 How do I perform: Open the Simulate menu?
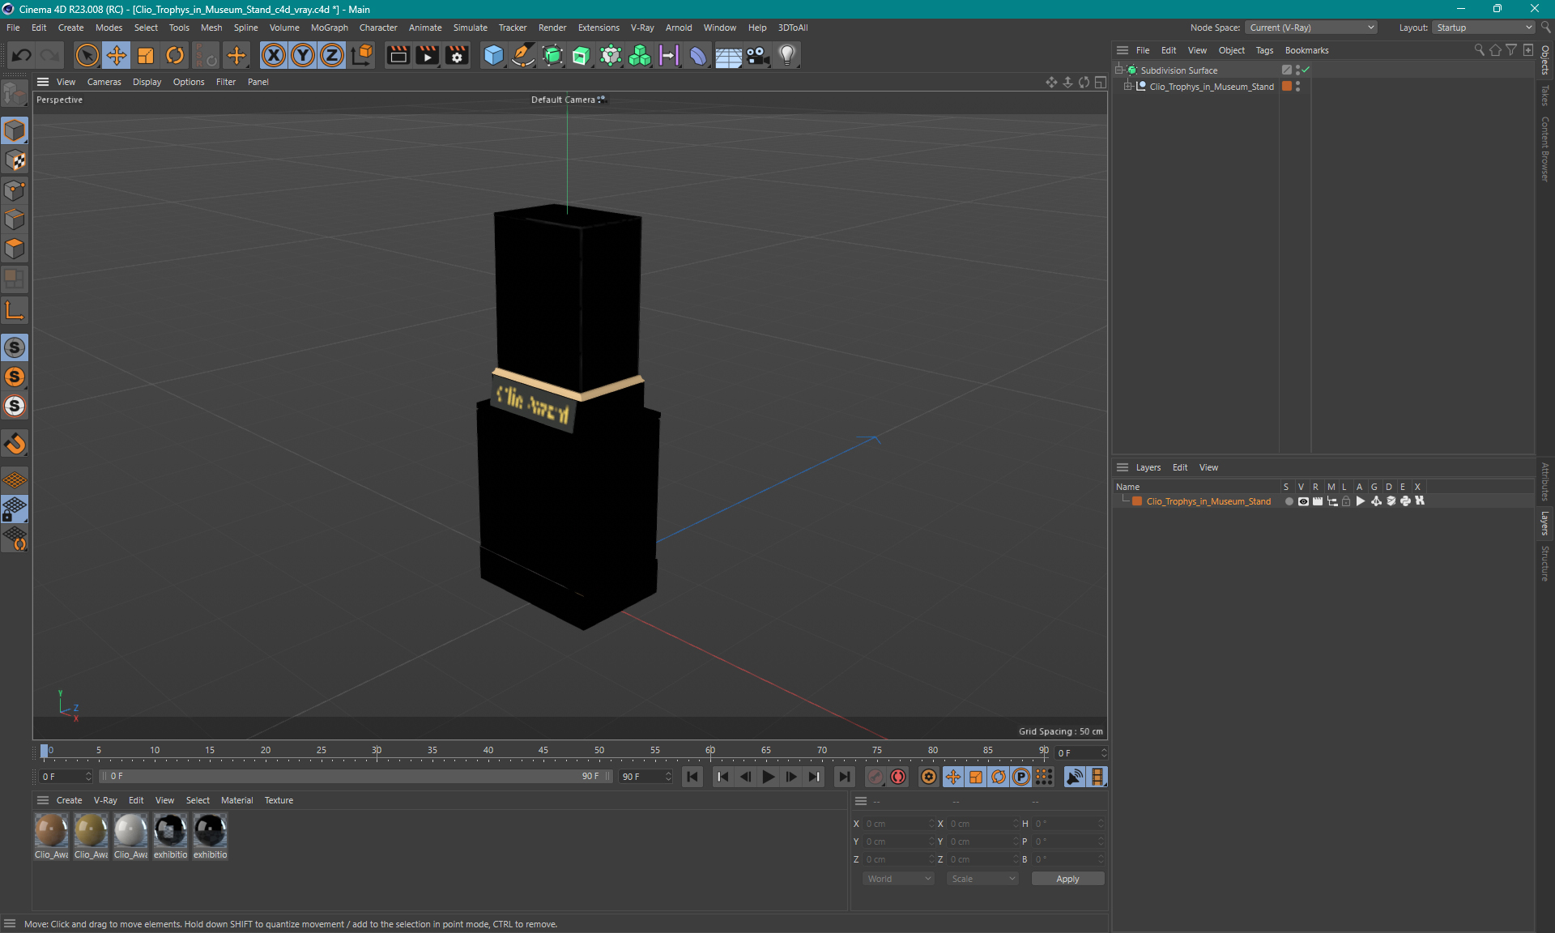[470, 28]
